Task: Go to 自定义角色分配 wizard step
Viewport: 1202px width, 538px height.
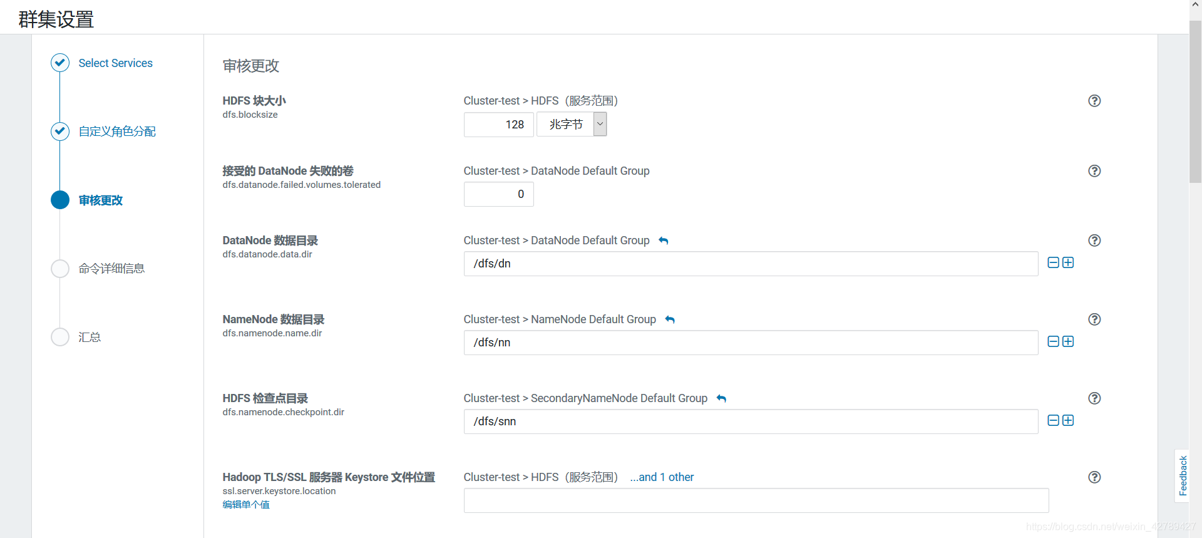Action: 117,132
